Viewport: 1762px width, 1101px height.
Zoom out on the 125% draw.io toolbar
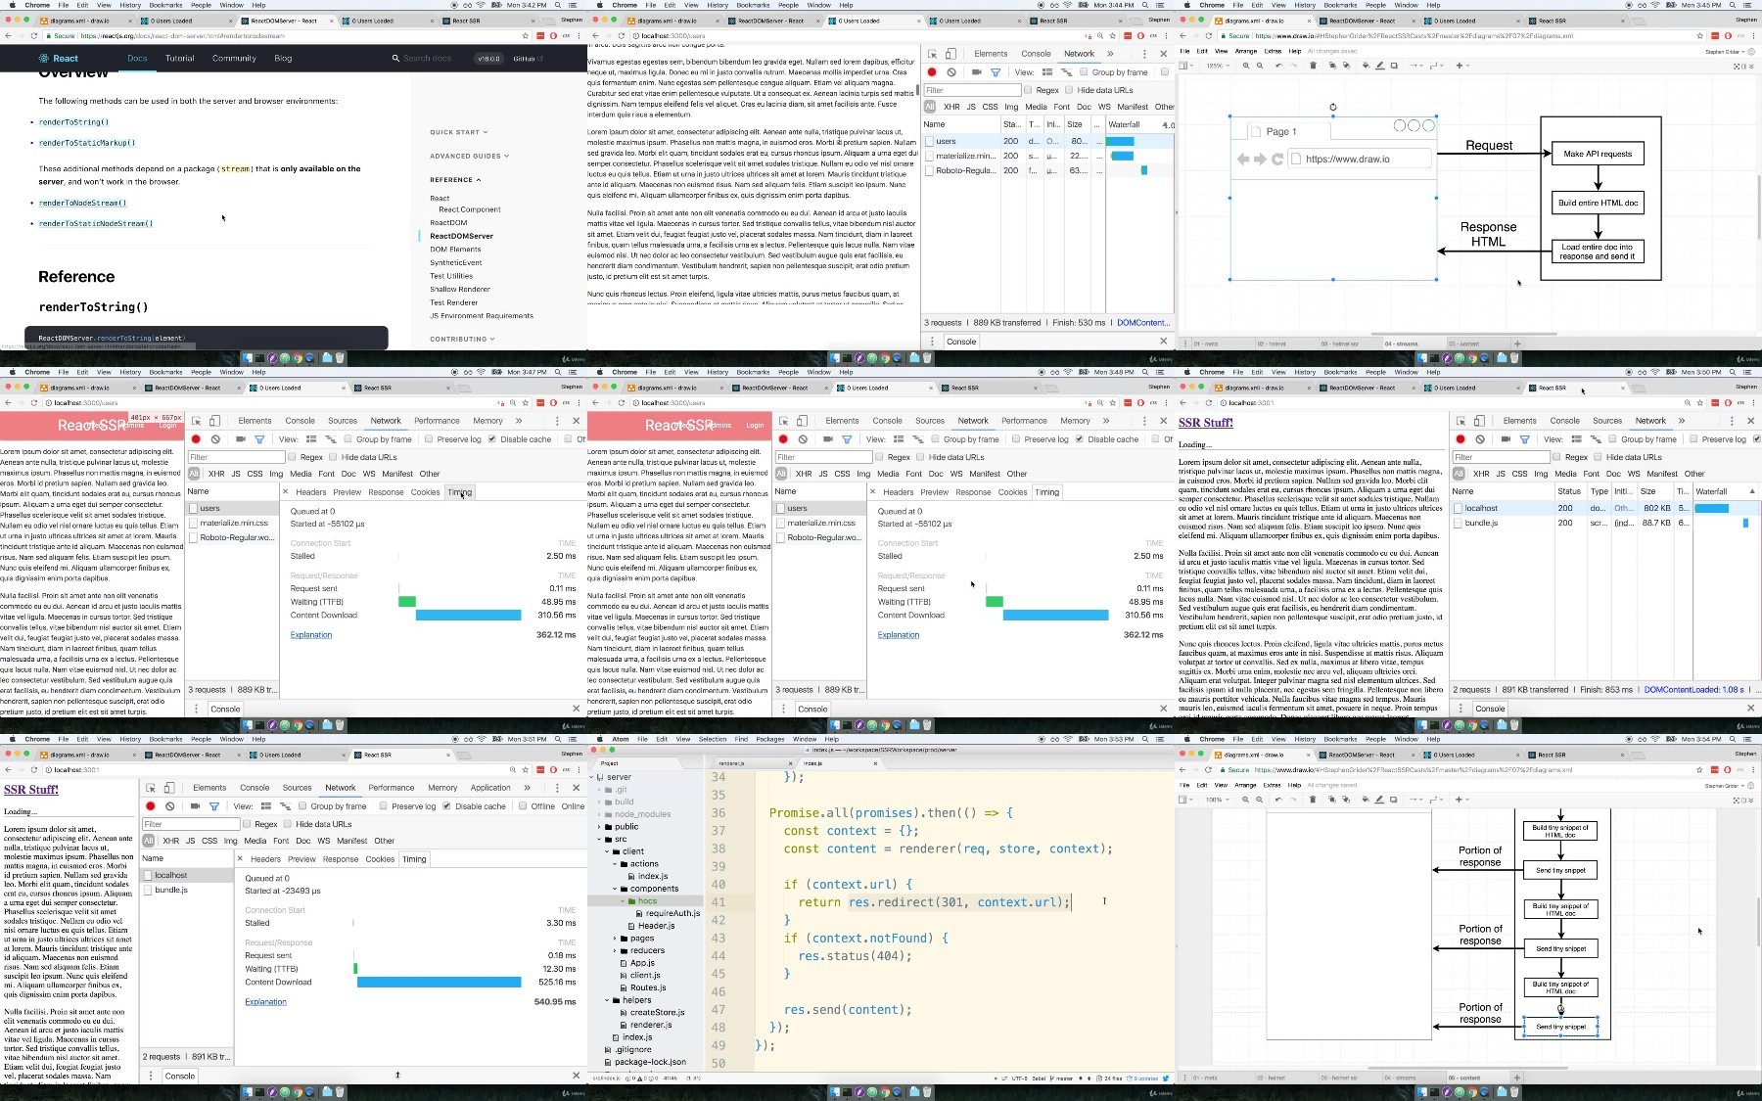1260,66
